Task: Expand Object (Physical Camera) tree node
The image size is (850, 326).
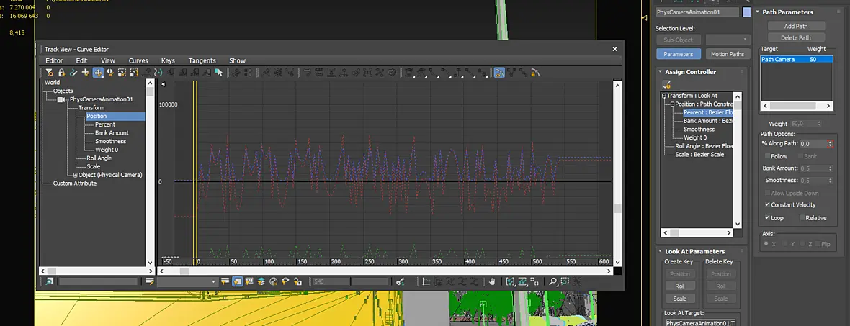Action: [76, 175]
